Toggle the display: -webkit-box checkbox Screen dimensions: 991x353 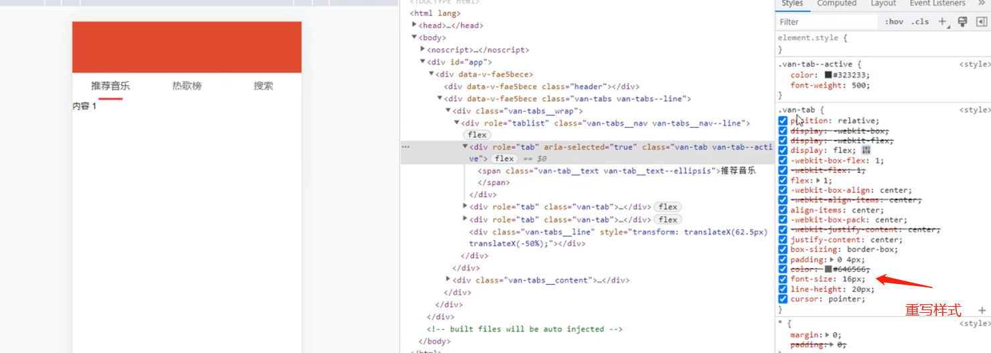pyautogui.click(x=783, y=131)
